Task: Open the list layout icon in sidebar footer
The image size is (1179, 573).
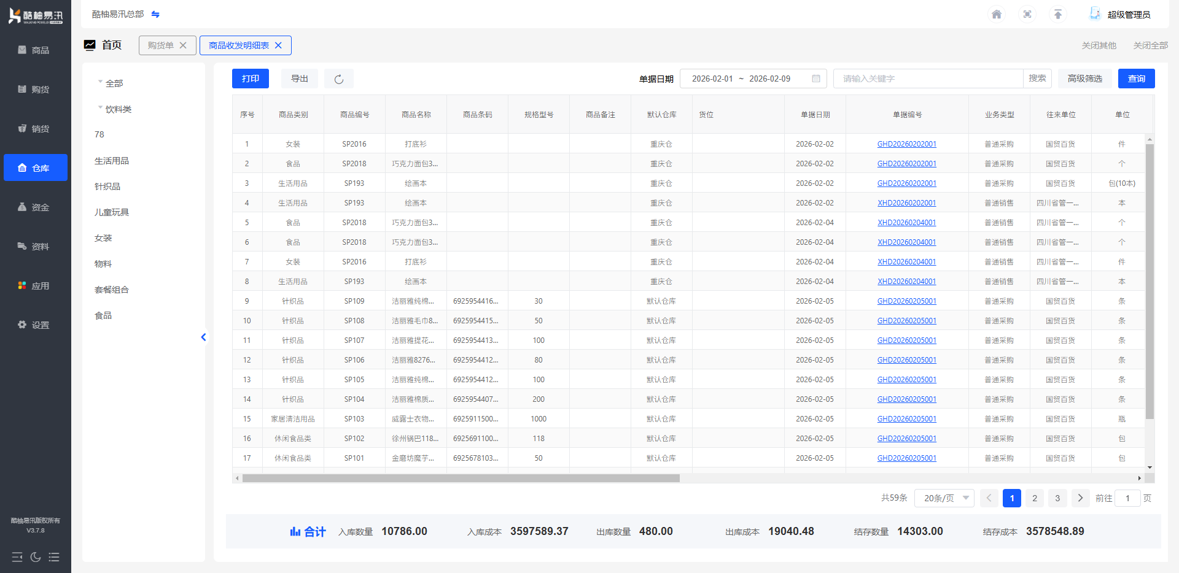Action: tap(54, 557)
